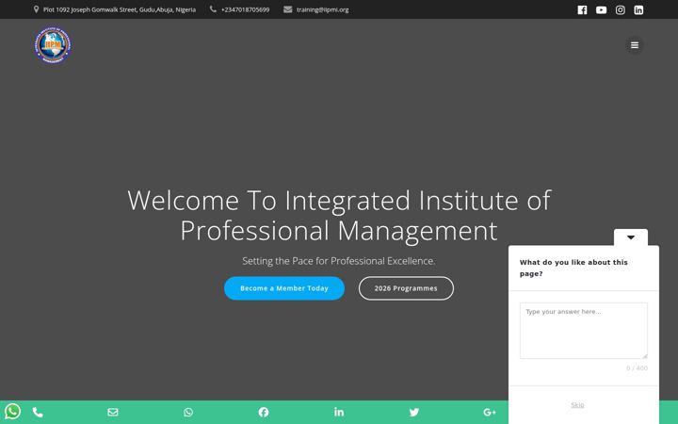The image size is (678, 424).
Task: Click the 0 / 400 character counter
Action: point(637,368)
